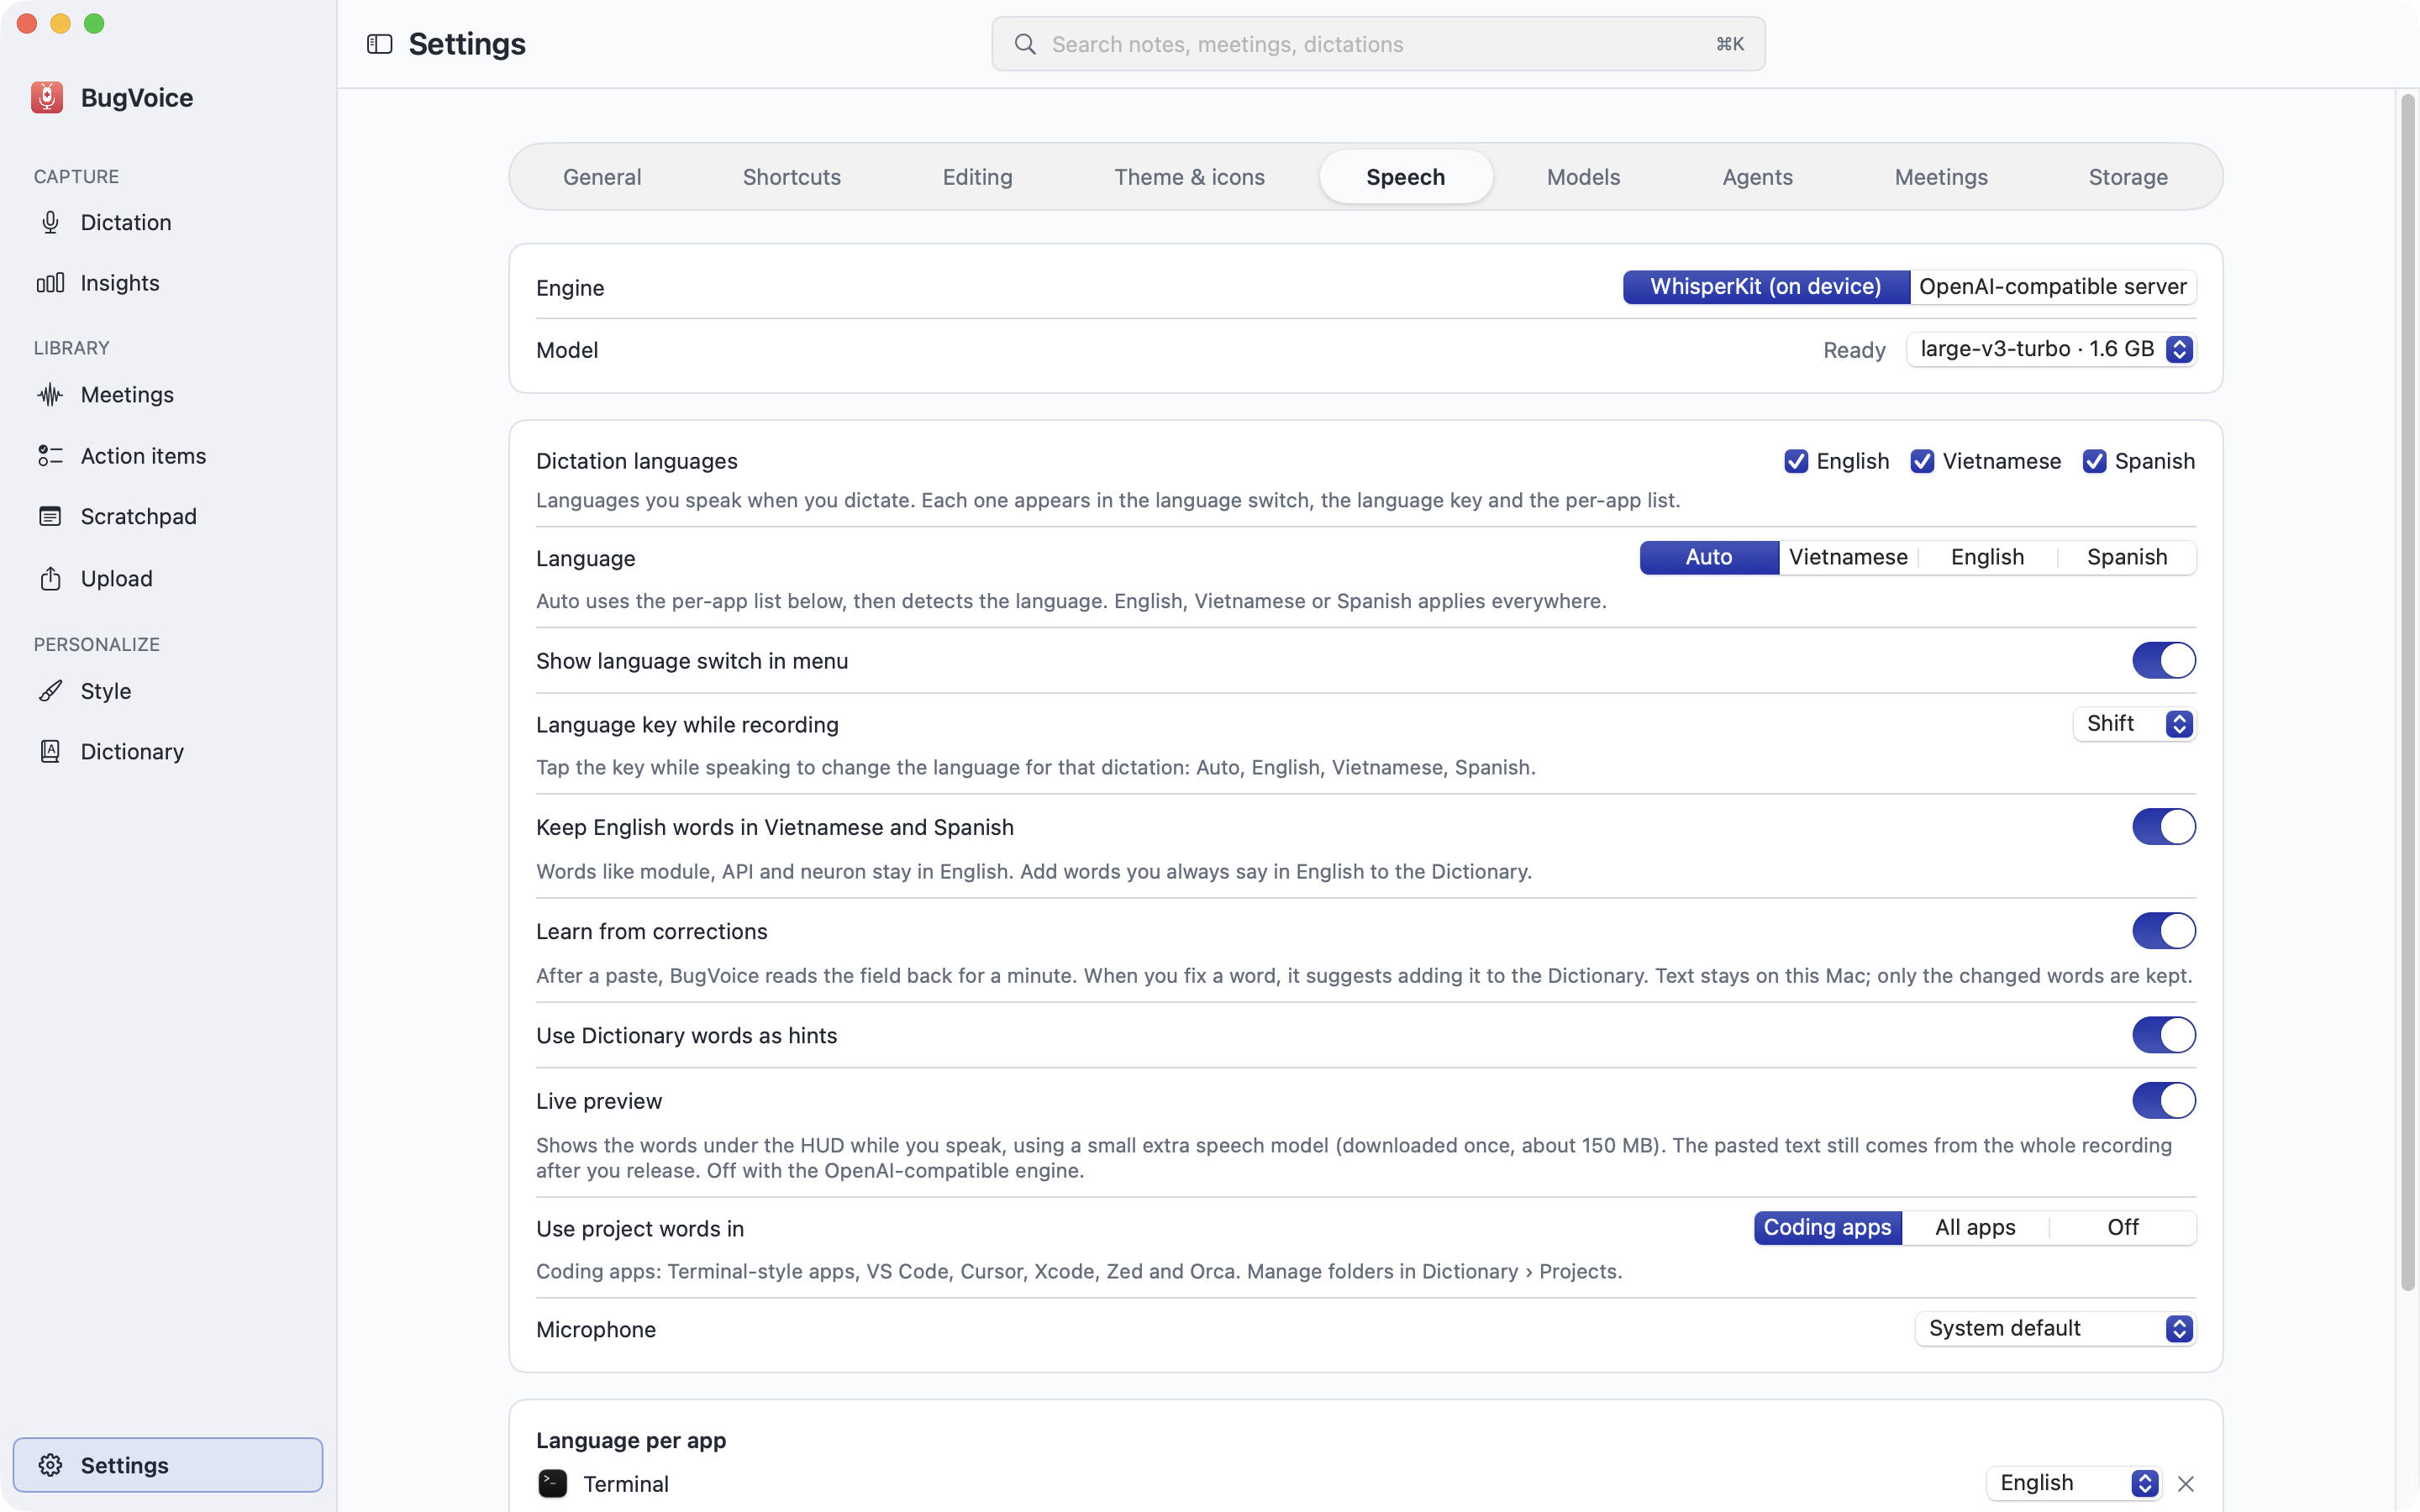Screen dimensions: 2420x1512
Task: Switch to the Theme & icons tab
Action: 1189,177
